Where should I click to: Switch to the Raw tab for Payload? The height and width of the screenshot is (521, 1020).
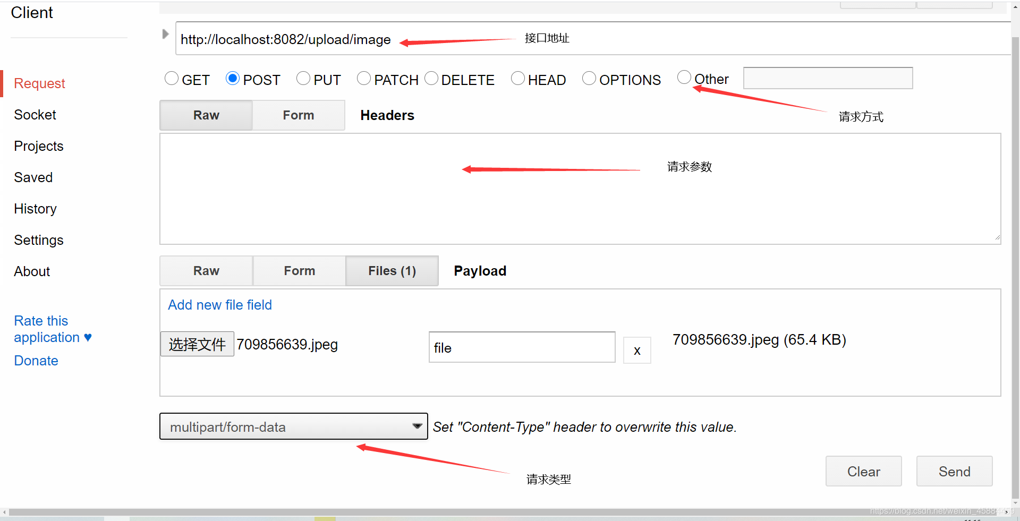pos(206,271)
